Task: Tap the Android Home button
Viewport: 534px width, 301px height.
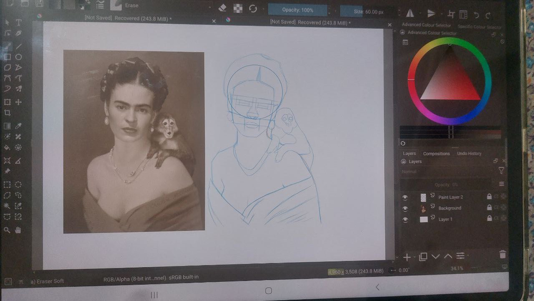Action: coord(269,291)
